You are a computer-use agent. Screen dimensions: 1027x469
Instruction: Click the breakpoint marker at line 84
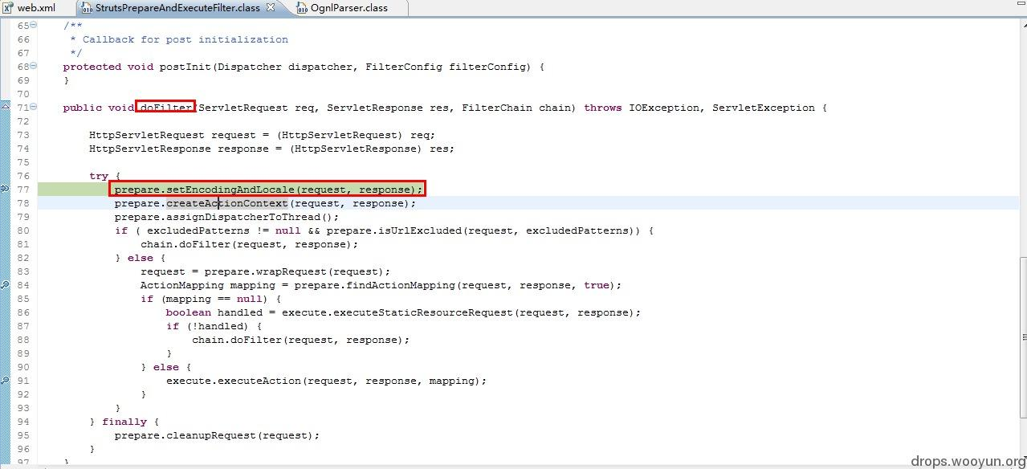point(5,285)
